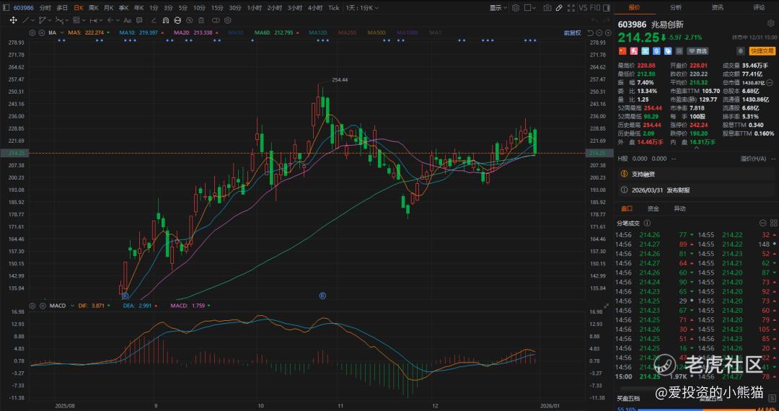This screenshot has width=779, height=411.
Task: Select the Aa text annotation tool
Action: pyautogui.click(x=127, y=20)
